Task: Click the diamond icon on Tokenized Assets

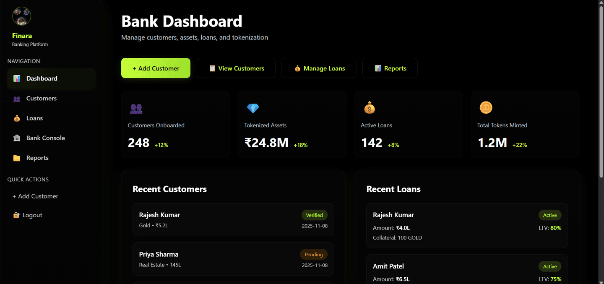Action: [253, 108]
